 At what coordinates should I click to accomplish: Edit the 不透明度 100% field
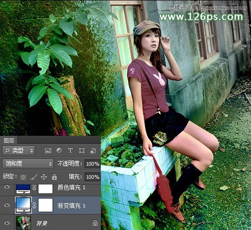coord(92,164)
